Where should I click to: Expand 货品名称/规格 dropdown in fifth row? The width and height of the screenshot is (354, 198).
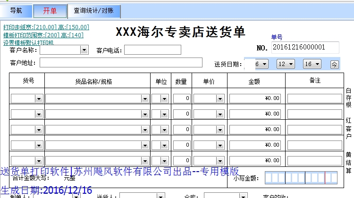coord(145,161)
